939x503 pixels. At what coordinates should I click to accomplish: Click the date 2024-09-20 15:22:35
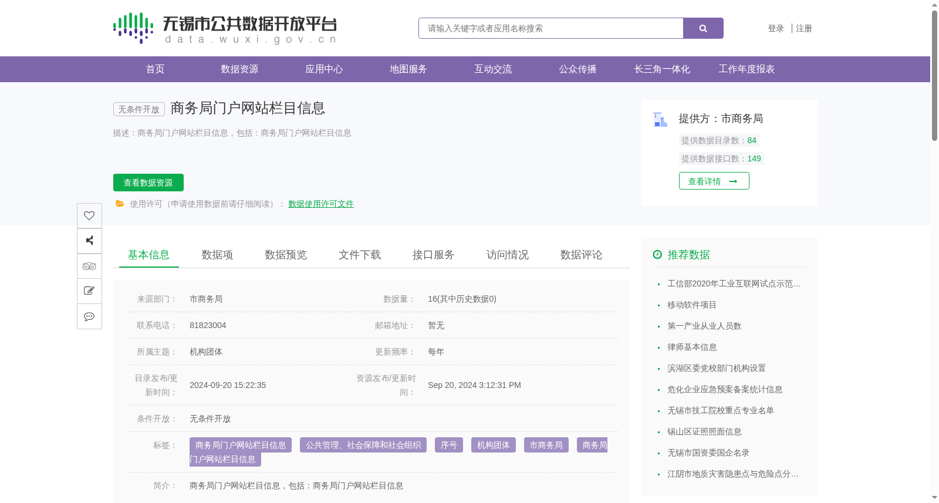point(228,385)
